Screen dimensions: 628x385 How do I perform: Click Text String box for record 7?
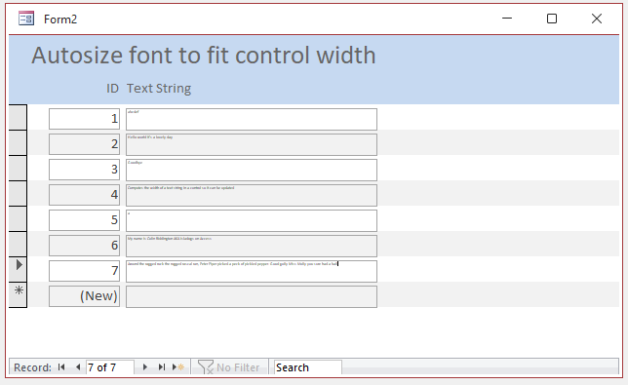pyautogui.click(x=252, y=271)
